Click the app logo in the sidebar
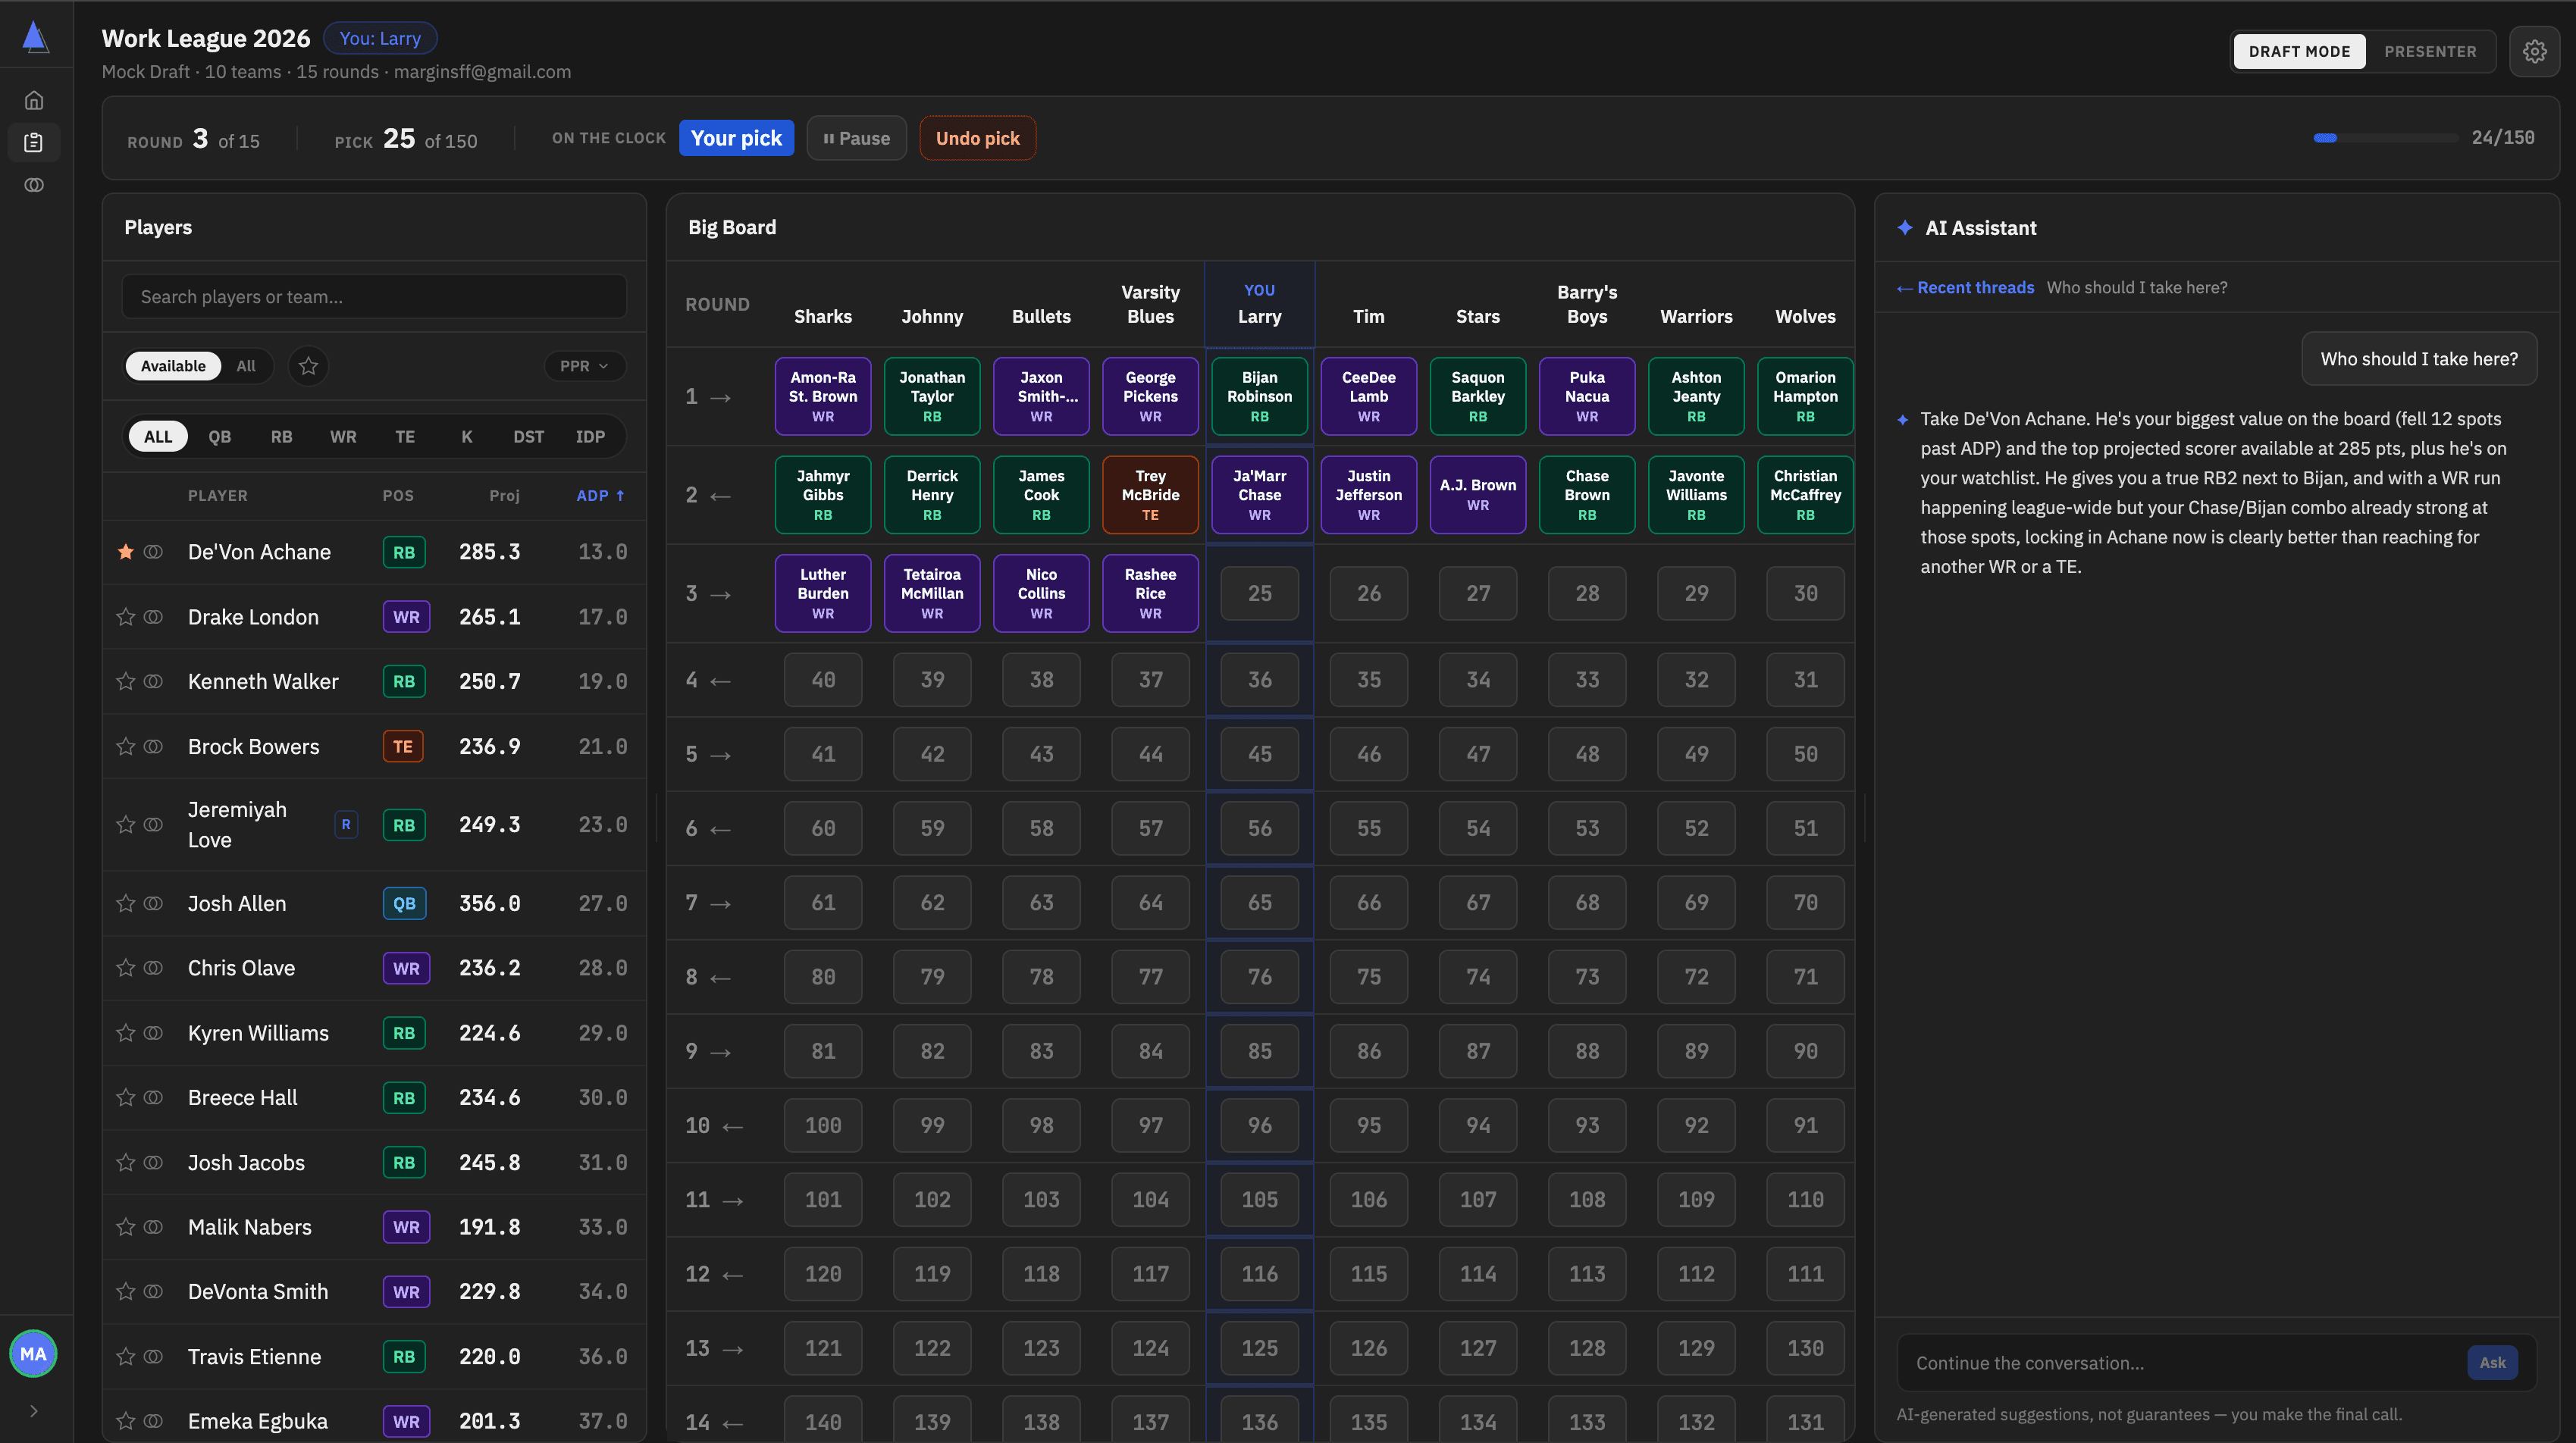Viewport: 2576px width, 1443px height. tap(35, 37)
